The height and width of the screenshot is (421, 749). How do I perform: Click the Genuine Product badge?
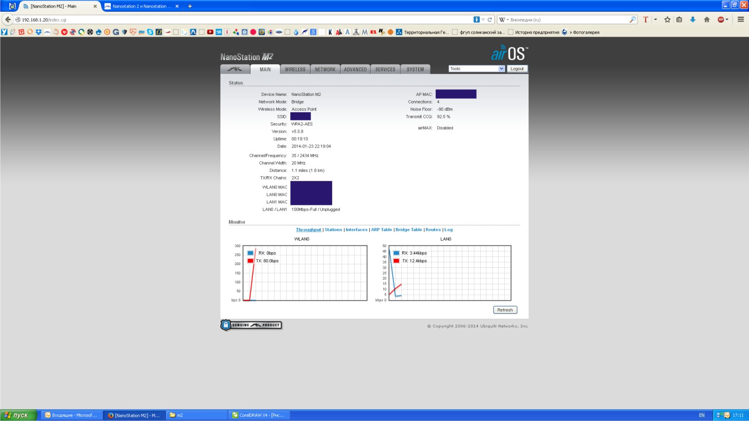coord(251,325)
